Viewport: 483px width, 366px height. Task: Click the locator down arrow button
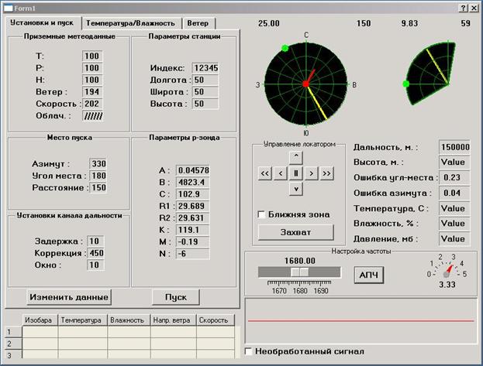tap(295, 189)
